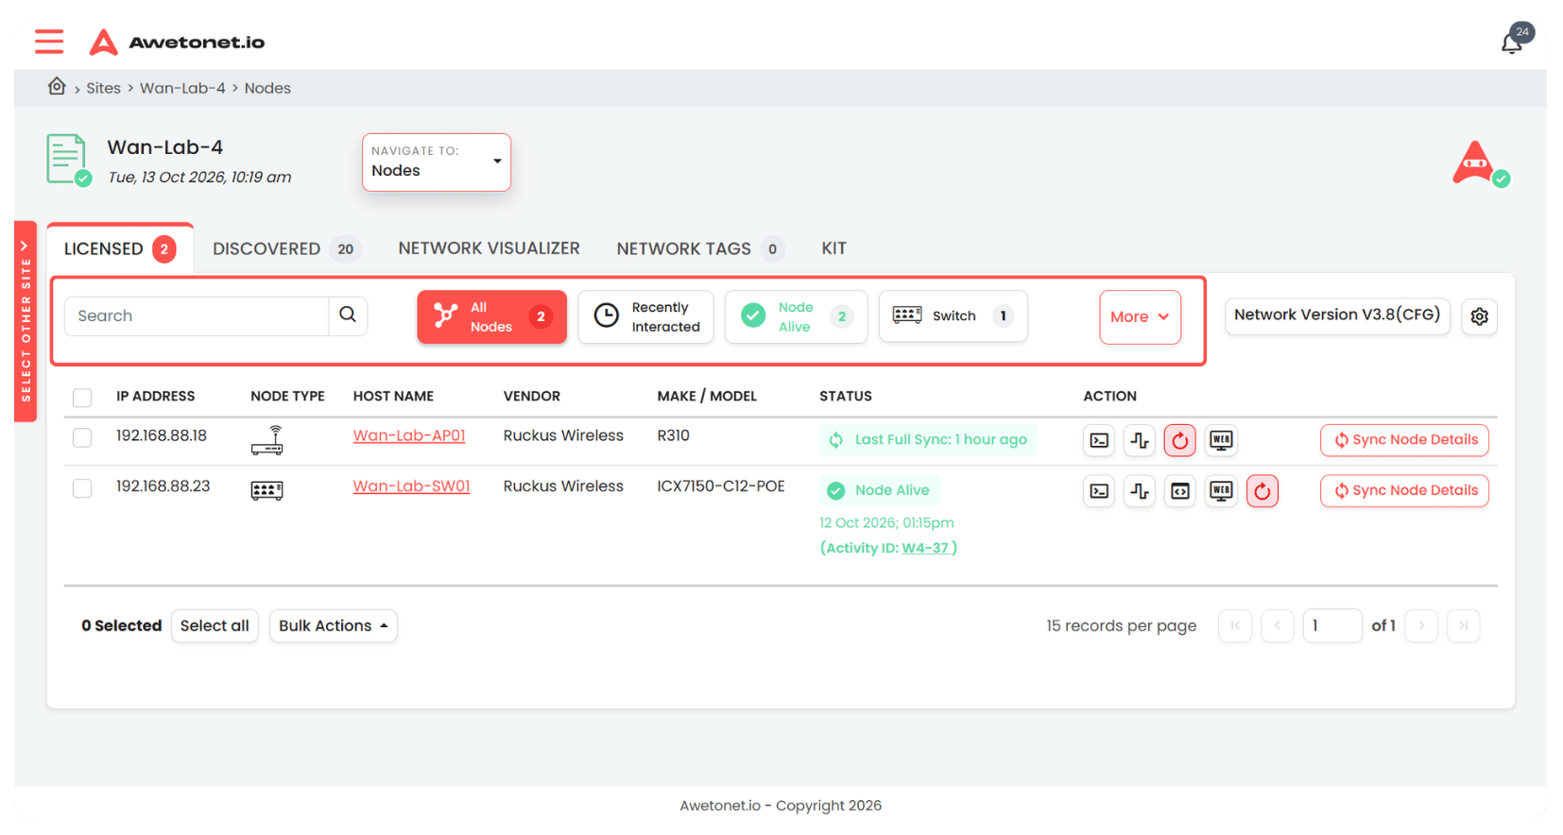This screenshot has height=835, width=1563.
Task: Open the pulse icon for Wan-Lab-AP01
Action: [x=1140, y=440]
